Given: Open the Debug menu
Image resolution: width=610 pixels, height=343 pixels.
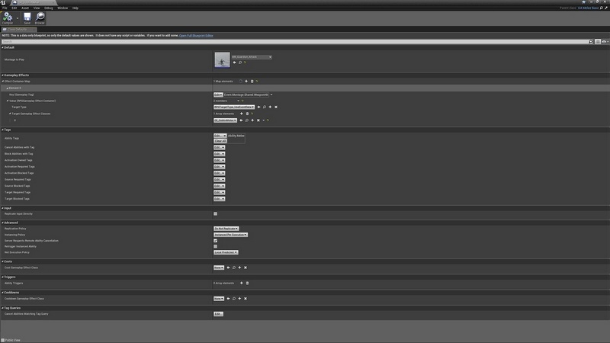Looking at the screenshot, I should [x=49, y=8].
